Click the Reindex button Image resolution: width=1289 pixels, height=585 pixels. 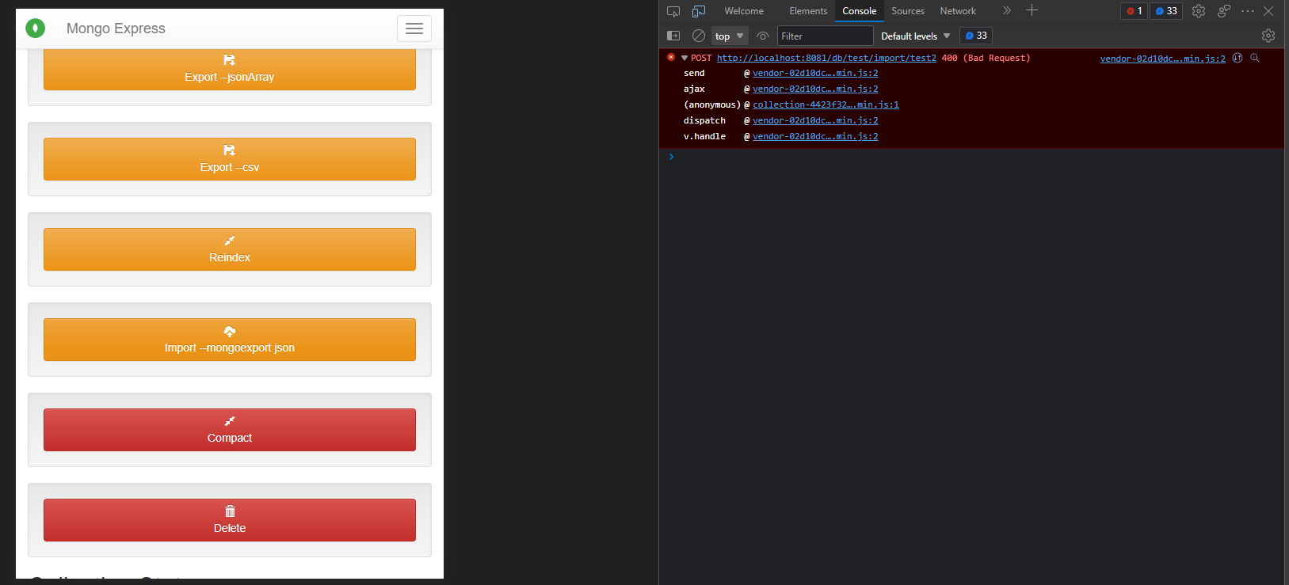(230, 249)
